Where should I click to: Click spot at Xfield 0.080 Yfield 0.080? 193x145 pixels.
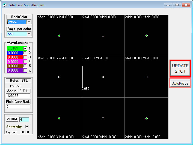pyautogui.click(x=147, y=36)
